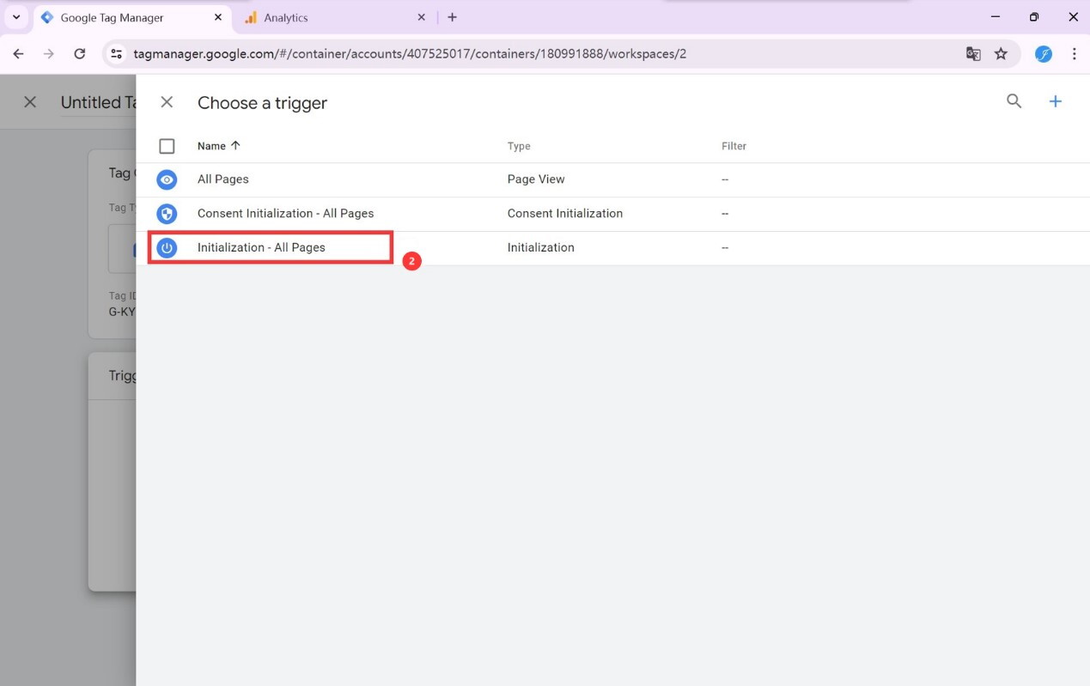
Task: Open the translate page icon
Action: tap(973, 53)
